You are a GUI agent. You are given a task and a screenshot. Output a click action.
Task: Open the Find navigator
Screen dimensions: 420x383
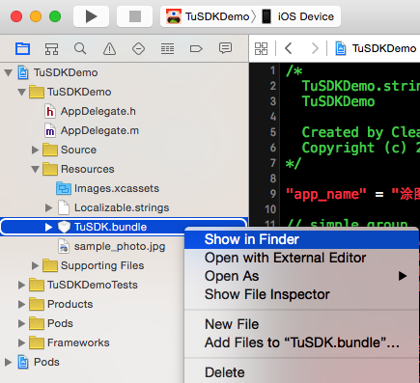coord(80,49)
